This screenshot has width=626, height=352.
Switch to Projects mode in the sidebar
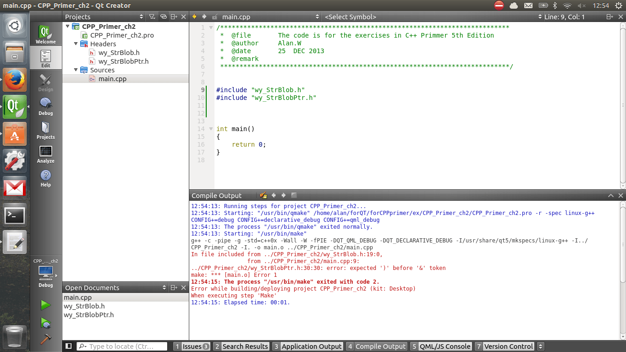[45, 132]
